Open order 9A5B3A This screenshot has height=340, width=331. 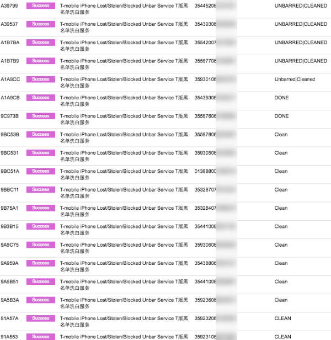coord(10,300)
